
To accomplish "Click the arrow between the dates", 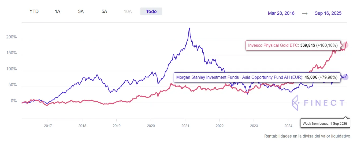I will click(x=304, y=13).
